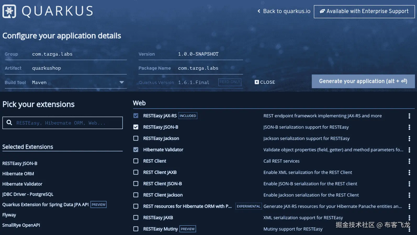The image size is (417, 235).
Task: Click SmallRye OpenAPI in Selected Extensions
Action: (x=21, y=225)
